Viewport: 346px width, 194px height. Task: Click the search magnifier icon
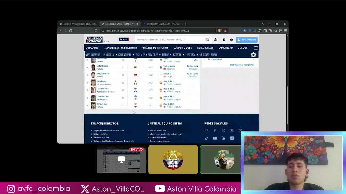coord(207,40)
